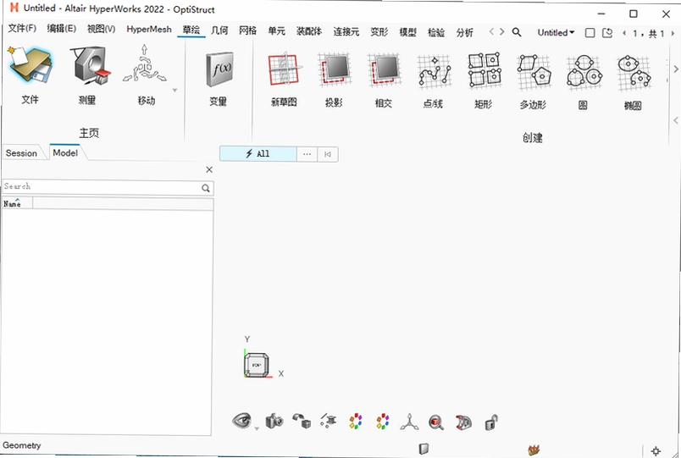Switch to the 装配体 assembly ribbon tab

309,31
